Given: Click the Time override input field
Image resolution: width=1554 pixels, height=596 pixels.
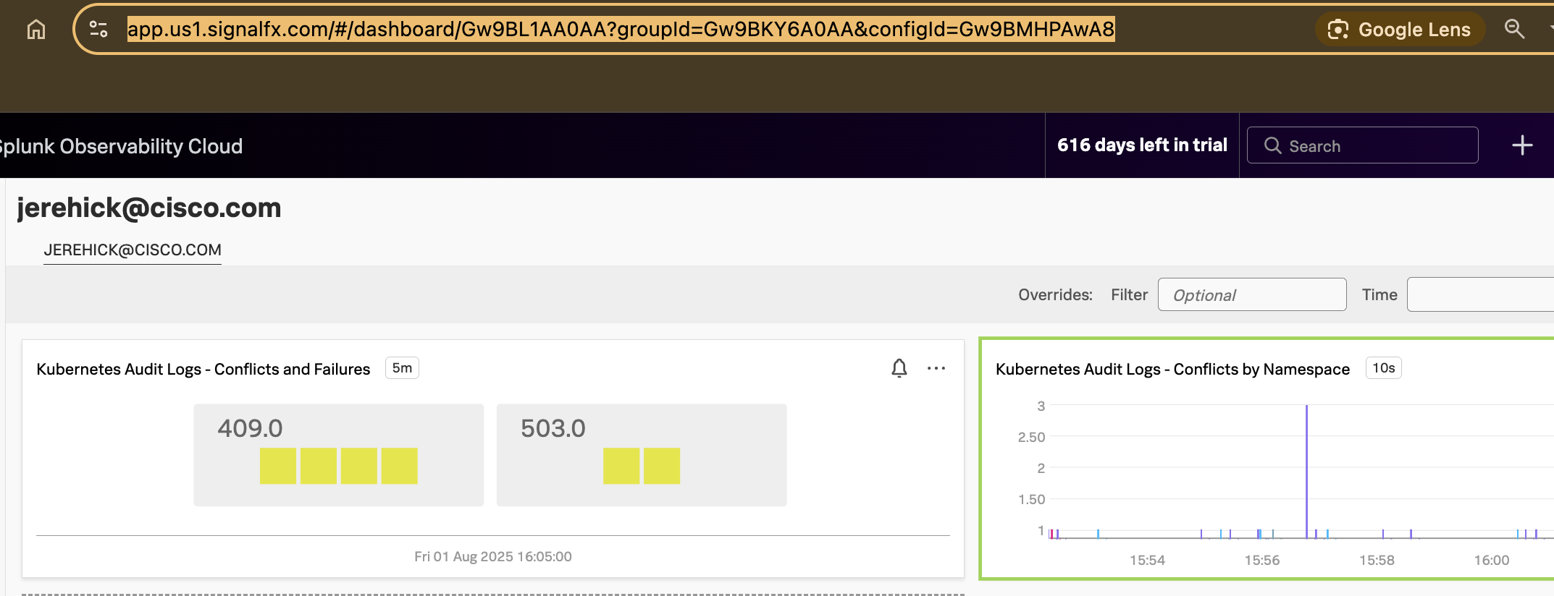Looking at the screenshot, I should pyautogui.click(x=1479, y=295).
